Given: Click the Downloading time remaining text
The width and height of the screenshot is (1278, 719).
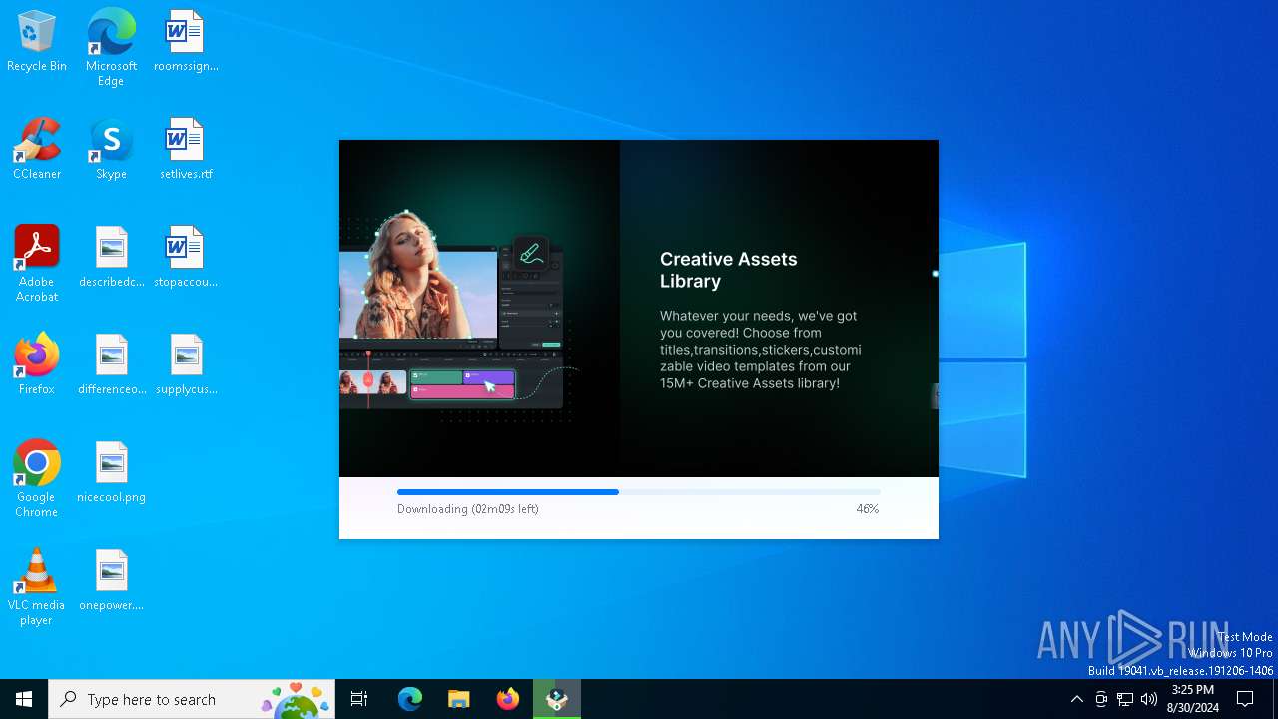Looking at the screenshot, I should (x=468, y=509).
